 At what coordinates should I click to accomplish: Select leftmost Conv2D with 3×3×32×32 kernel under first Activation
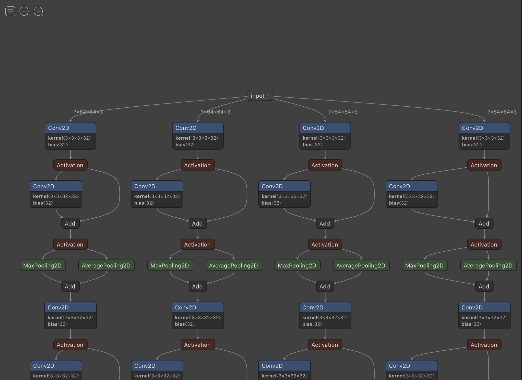(56, 186)
